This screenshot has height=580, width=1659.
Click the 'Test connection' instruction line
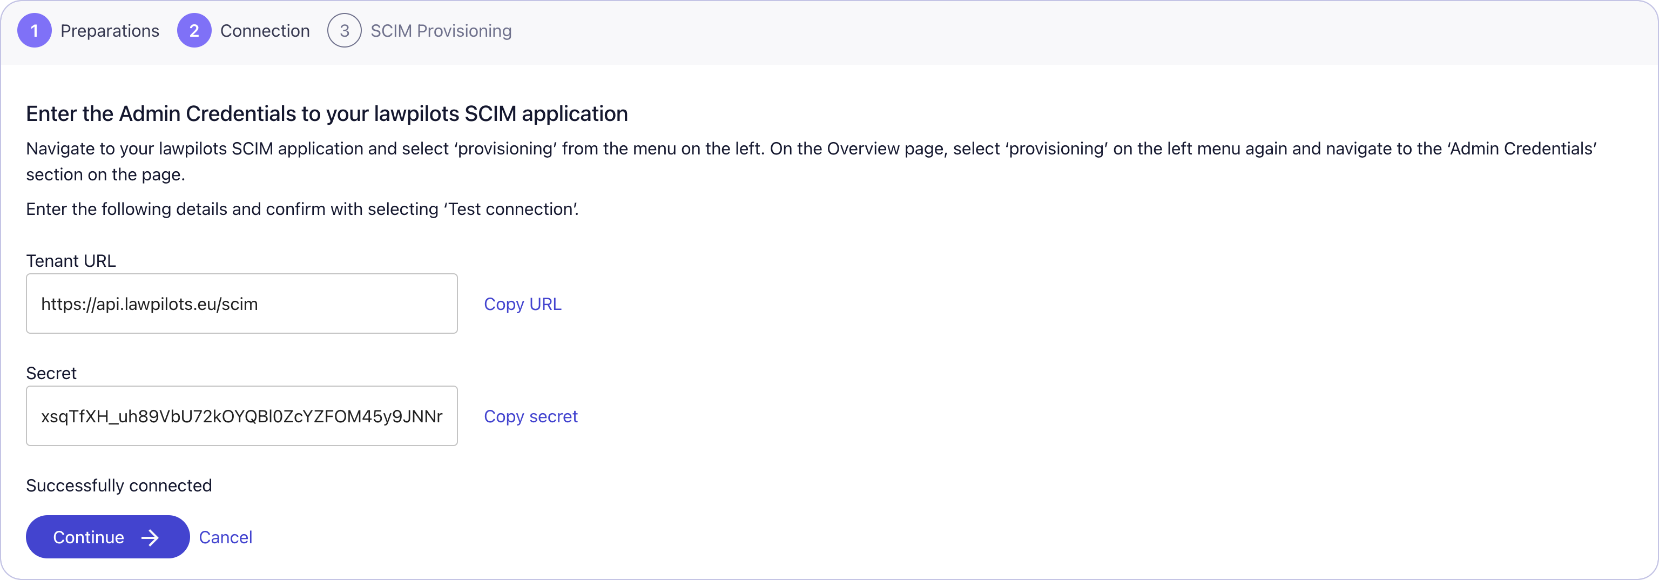[302, 209]
